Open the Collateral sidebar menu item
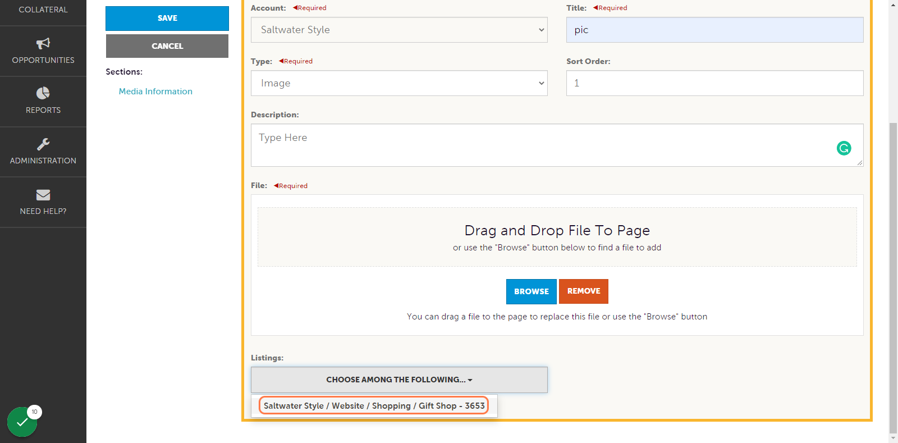The width and height of the screenshot is (898, 443). tap(43, 10)
